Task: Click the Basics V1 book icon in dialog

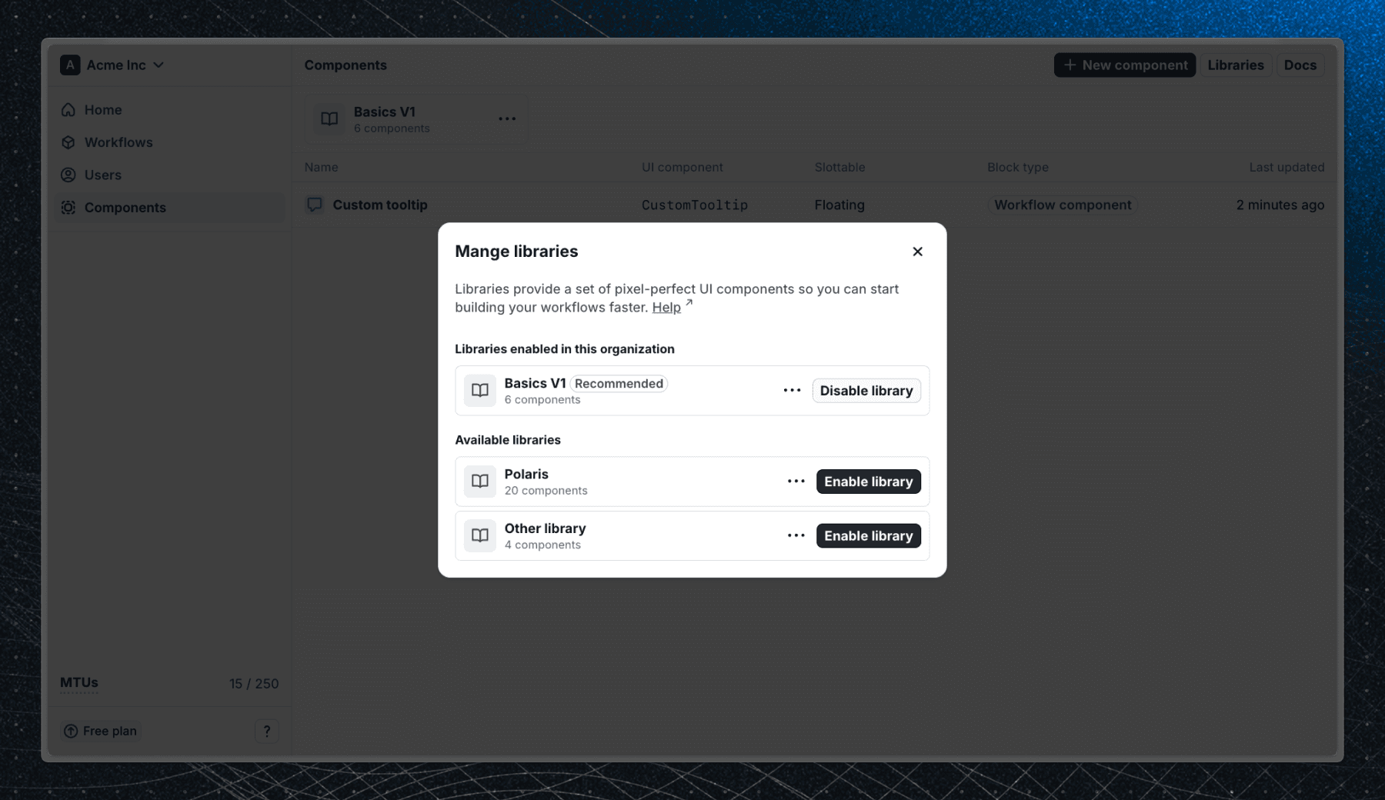Action: [x=480, y=391]
